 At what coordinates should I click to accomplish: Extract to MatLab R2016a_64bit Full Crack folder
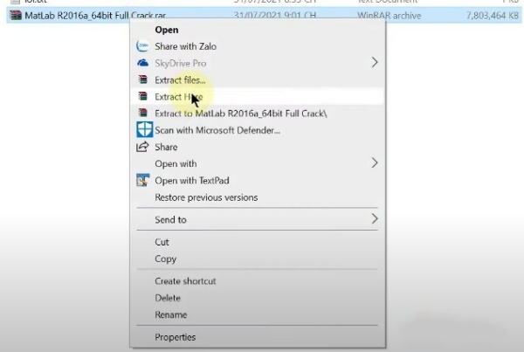click(241, 114)
